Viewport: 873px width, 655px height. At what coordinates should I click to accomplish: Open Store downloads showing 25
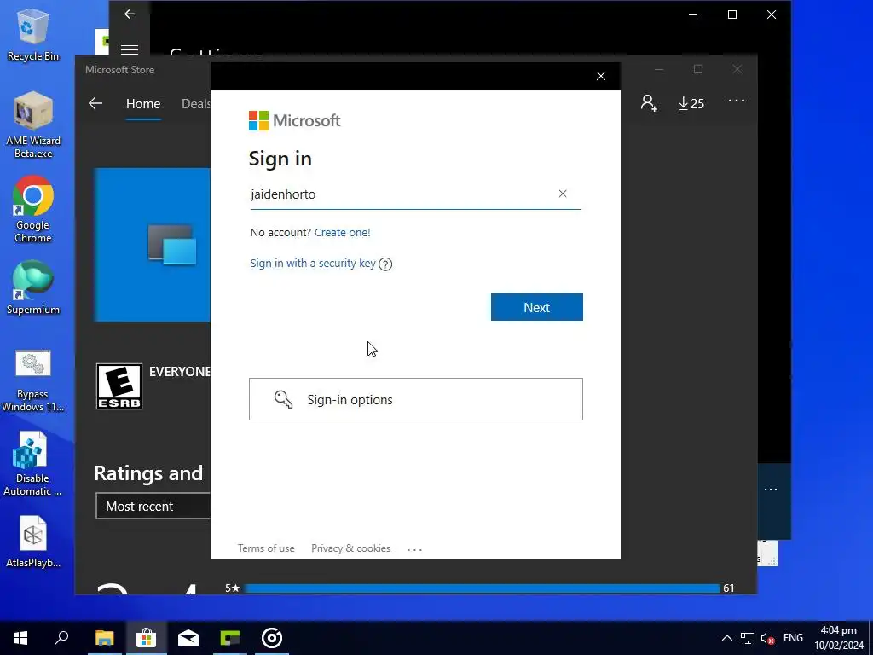click(691, 103)
